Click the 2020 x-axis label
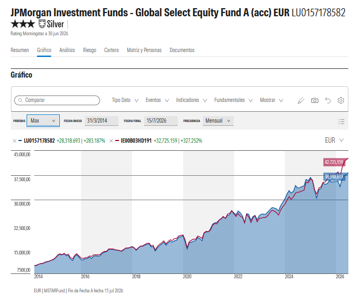This screenshot has height=300, width=356. click(x=188, y=277)
